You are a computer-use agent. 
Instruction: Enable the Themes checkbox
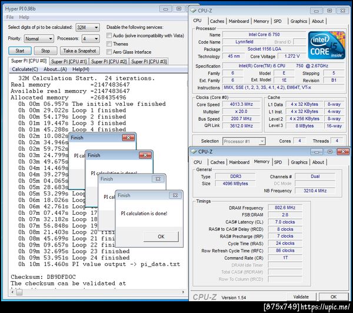(x=109, y=44)
